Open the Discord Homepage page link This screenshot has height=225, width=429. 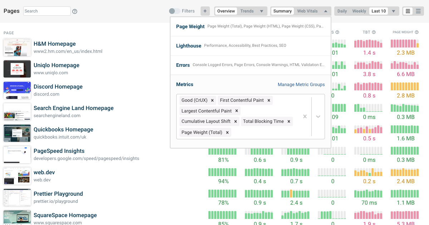pyautogui.click(x=58, y=87)
